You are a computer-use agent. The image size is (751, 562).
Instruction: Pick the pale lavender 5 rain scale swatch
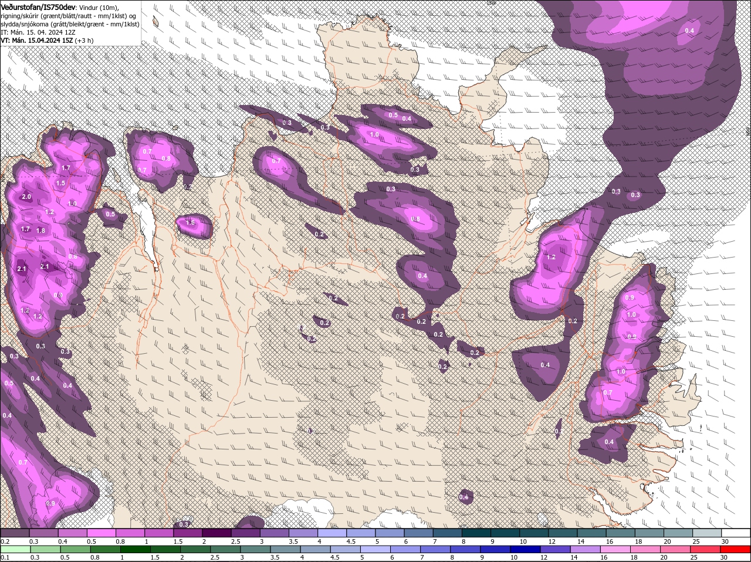click(x=375, y=549)
